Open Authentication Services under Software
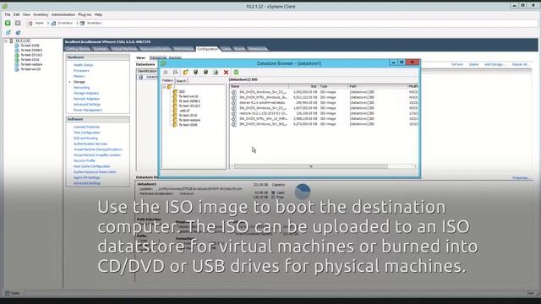Image resolution: width=541 pixels, height=304 pixels. point(90,144)
